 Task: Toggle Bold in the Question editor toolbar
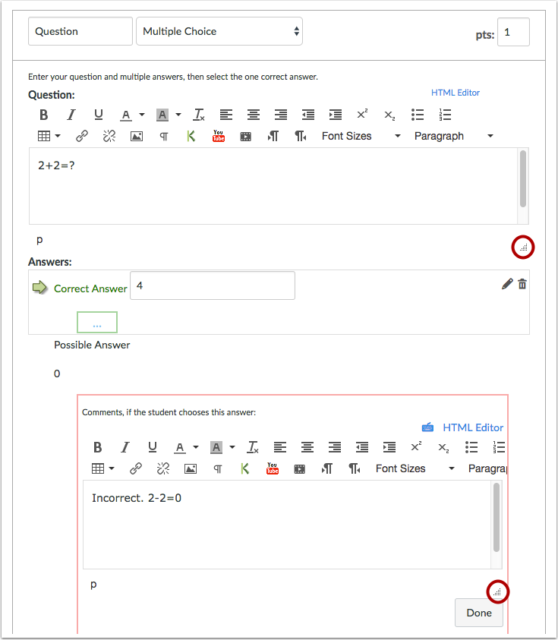[44, 115]
